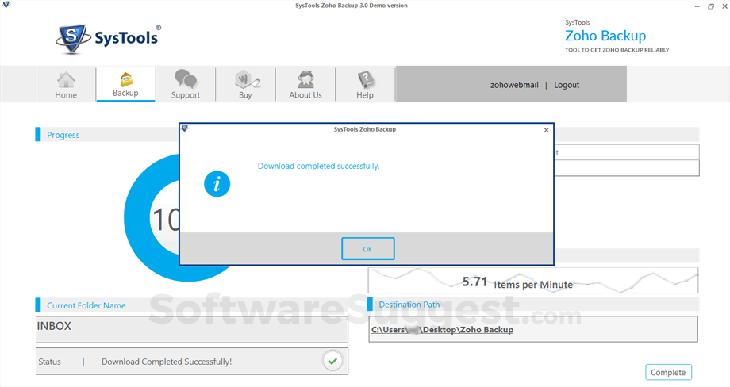Click the items per minute graph
Viewport: 730px width, 387px height.
[533, 280]
